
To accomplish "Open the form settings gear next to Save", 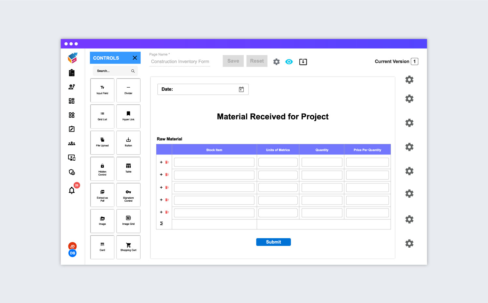I will [276, 62].
